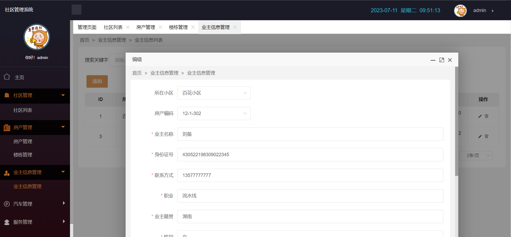Maximize the 编辑 dialog
The width and height of the screenshot is (511, 237).
442,60
